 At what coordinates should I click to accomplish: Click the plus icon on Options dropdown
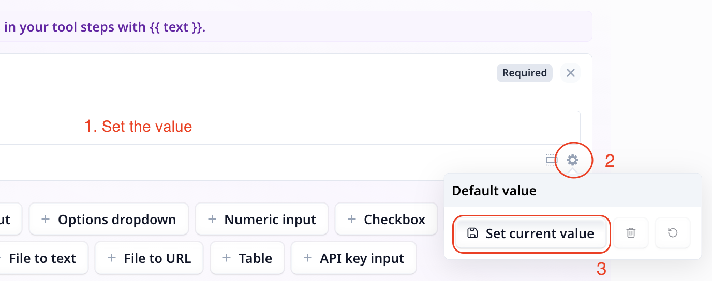pos(46,220)
